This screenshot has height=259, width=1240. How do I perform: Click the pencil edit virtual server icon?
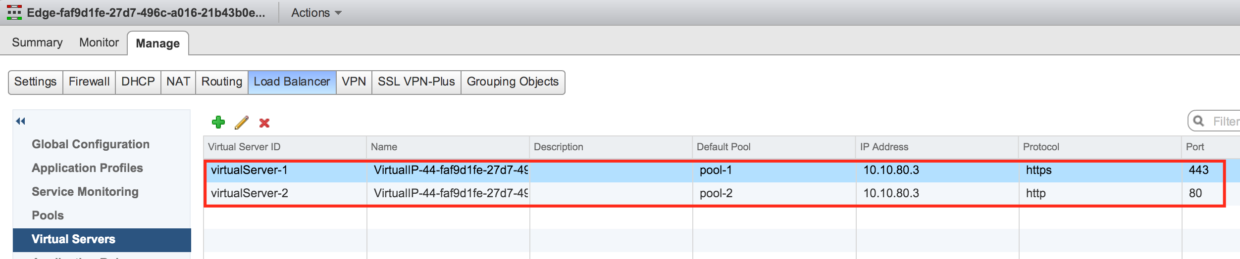pyautogui.click(x=242, y=122)
